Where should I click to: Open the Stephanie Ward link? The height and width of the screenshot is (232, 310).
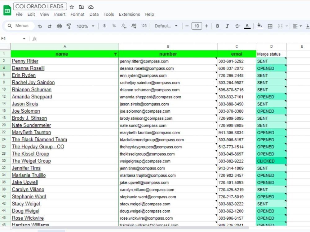(29, 196)
